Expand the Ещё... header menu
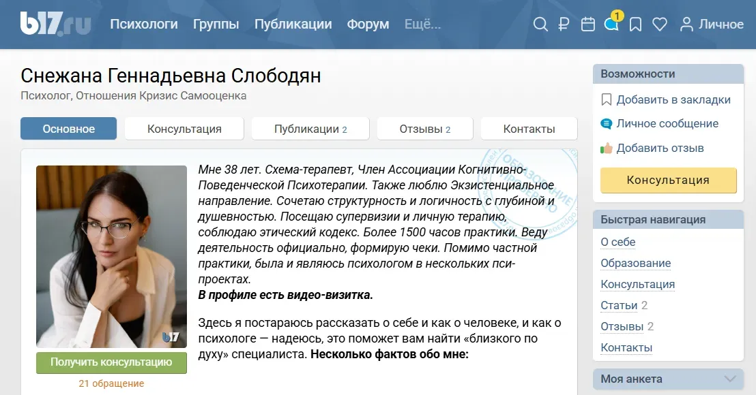Viewport: 756px width, 395px height. tap(422, 24)
